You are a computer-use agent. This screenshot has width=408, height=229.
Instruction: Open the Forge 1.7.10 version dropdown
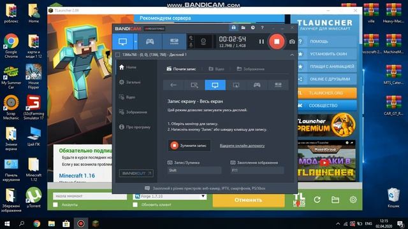(170, 197)
